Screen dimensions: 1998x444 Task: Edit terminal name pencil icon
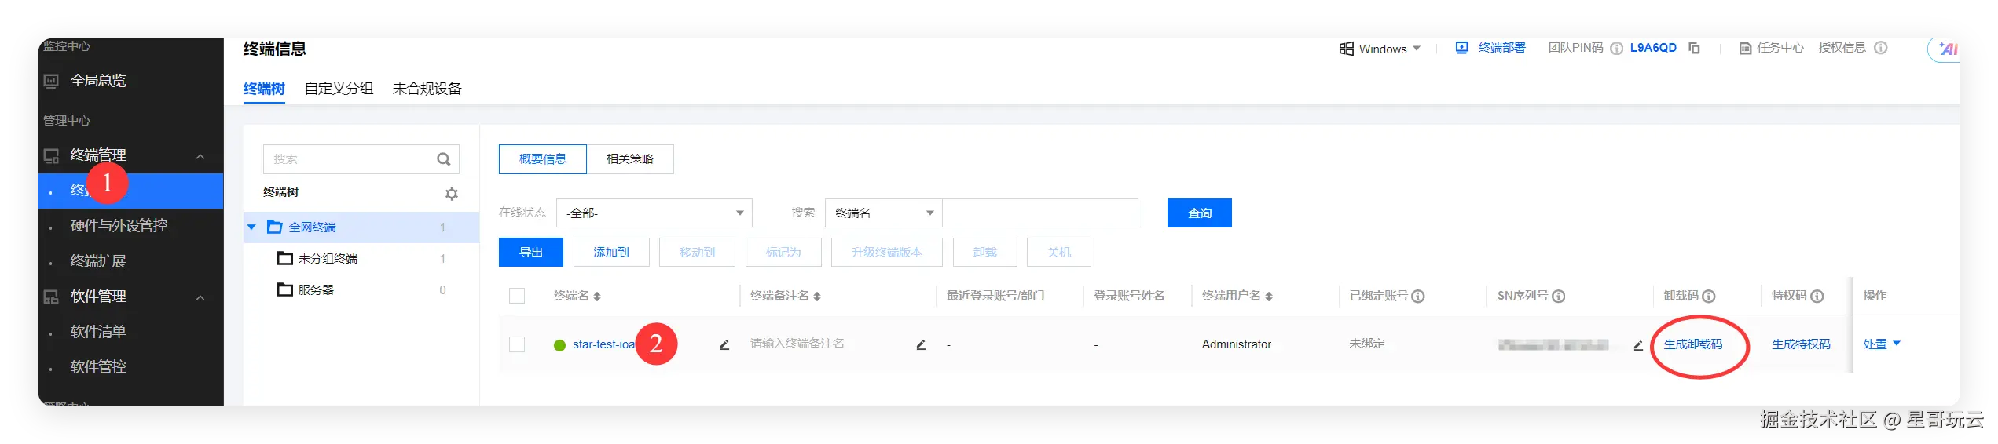[724, 345]
